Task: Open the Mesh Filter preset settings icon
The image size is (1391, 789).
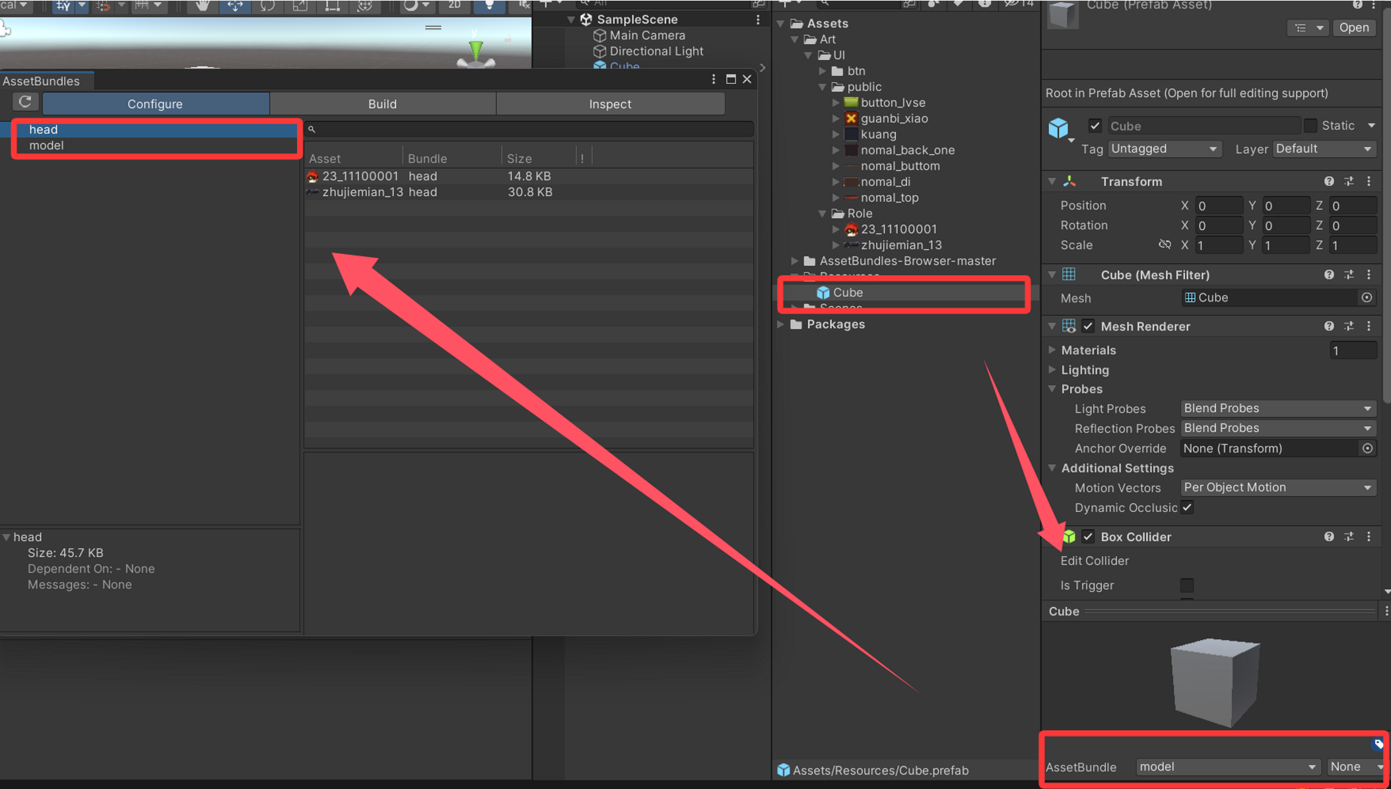Action: tap(1349, 274)
